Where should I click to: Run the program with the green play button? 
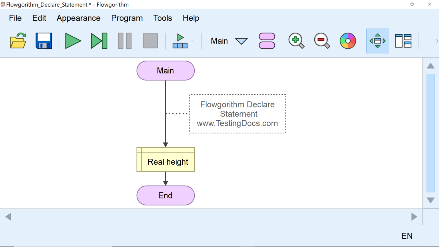tap(73, 41)
